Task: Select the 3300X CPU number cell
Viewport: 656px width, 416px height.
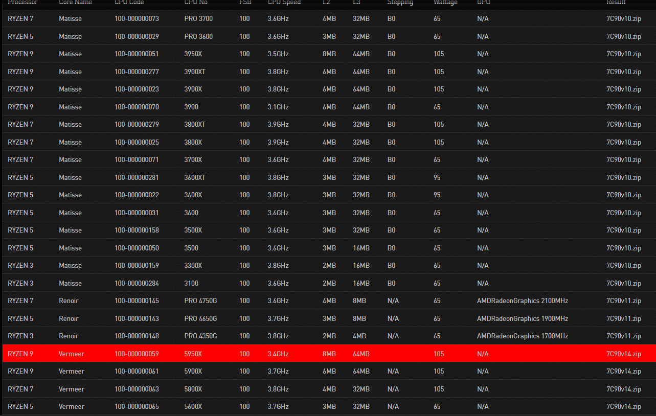Action: 193,265
